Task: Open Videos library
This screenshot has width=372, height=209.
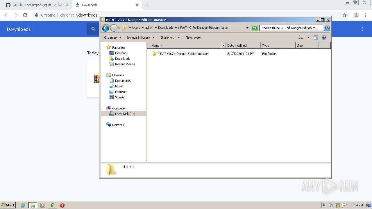Action: point(119,97)
